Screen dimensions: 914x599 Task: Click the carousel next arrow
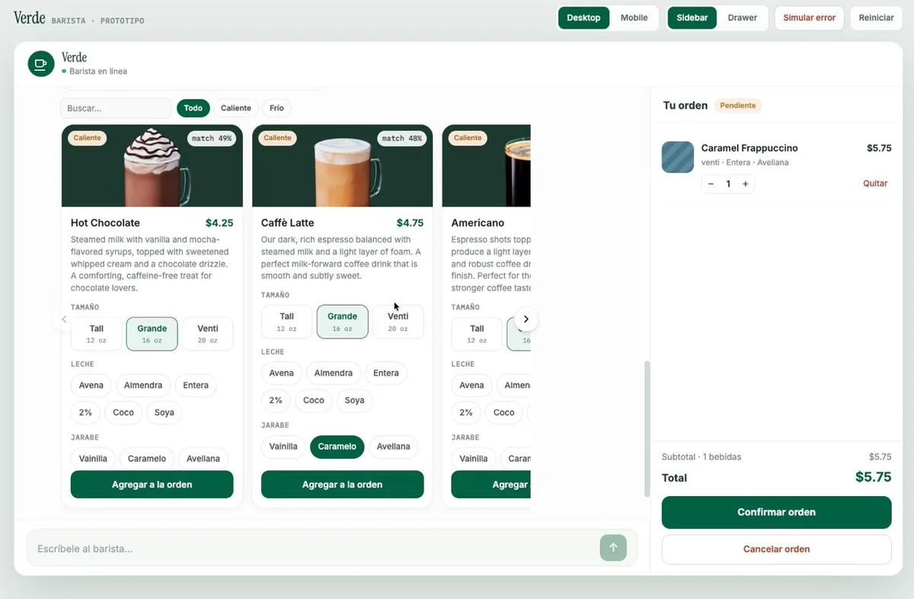[526, 319]
